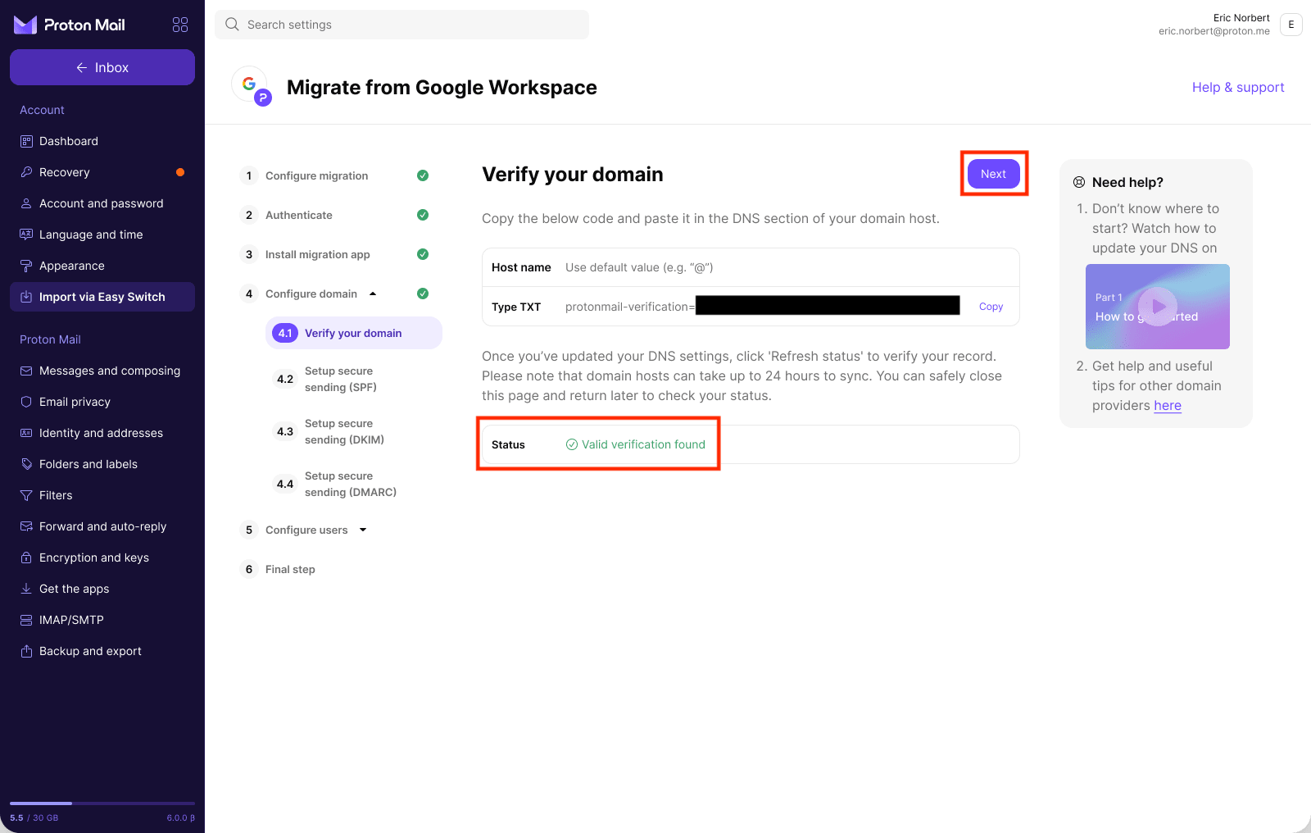
Task: Click the storage usage progress bar
Action: [102, 803]
